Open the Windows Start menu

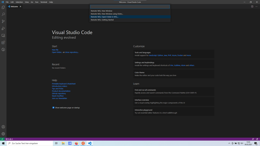tap(3, 143)
